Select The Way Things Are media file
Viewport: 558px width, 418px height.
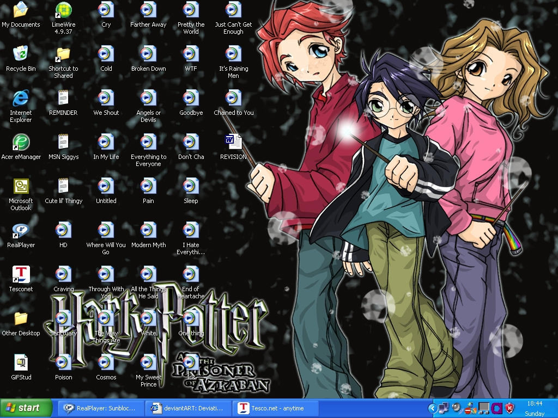pos(106,318)
